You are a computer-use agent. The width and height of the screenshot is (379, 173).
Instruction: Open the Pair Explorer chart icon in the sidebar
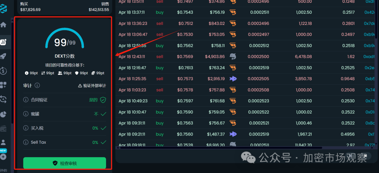point(3,42)
